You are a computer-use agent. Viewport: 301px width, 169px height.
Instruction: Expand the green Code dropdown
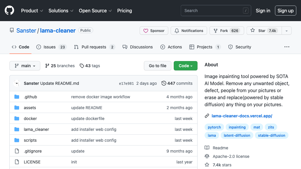pos(185,66)
